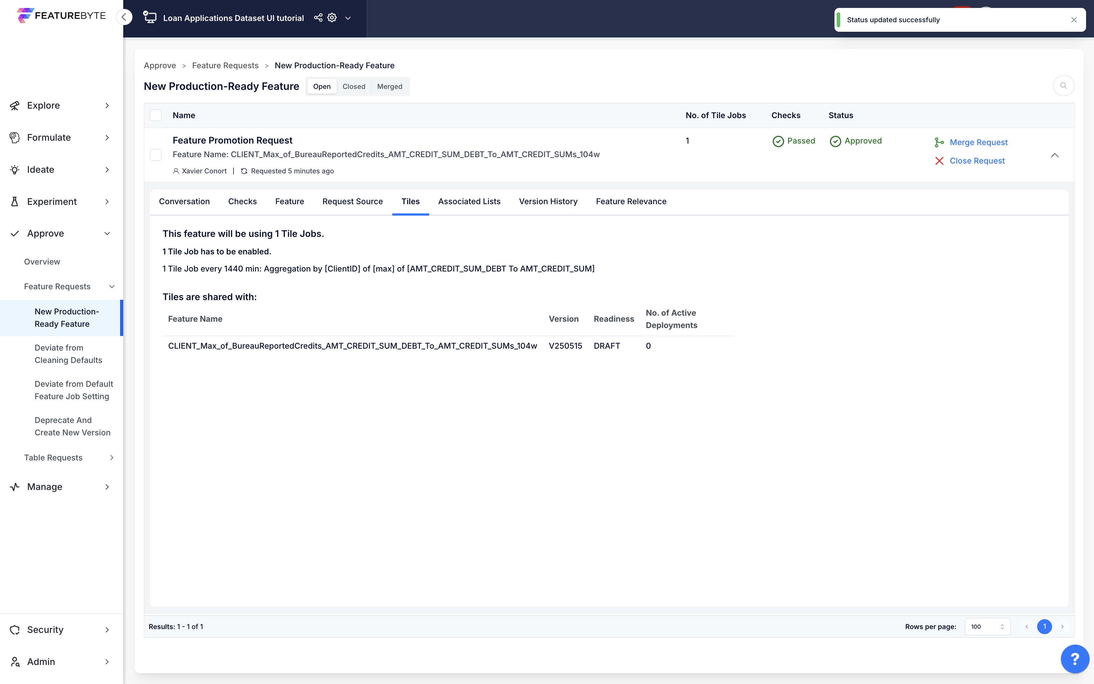
Task: Click the share icon beside catalog title
Action: pyautogui.click(x=318, y=18)
